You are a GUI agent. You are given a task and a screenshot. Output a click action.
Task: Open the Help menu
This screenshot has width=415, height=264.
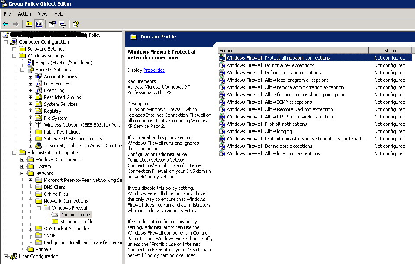click(x=59, y=14)
